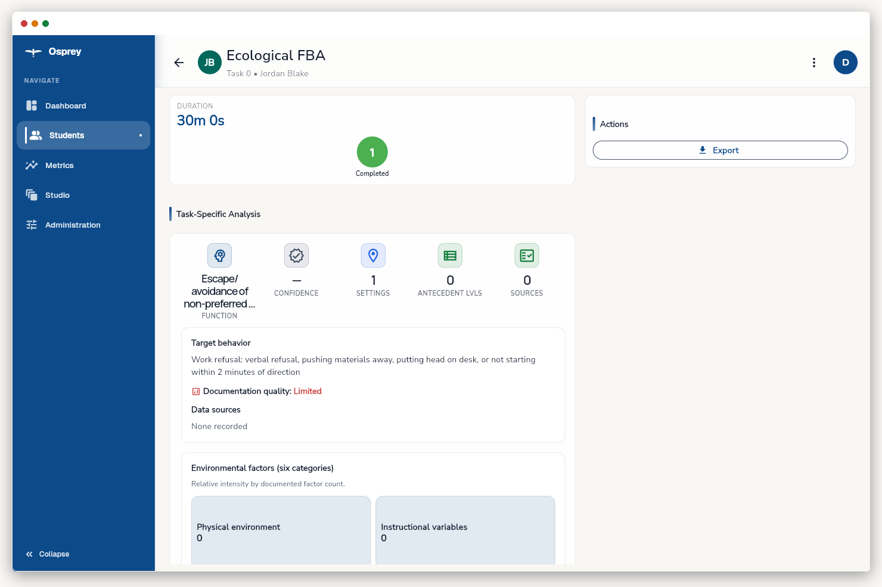Click the Antecedent Lvls list icon
882x587 pixels.
[x=450, y=256]
